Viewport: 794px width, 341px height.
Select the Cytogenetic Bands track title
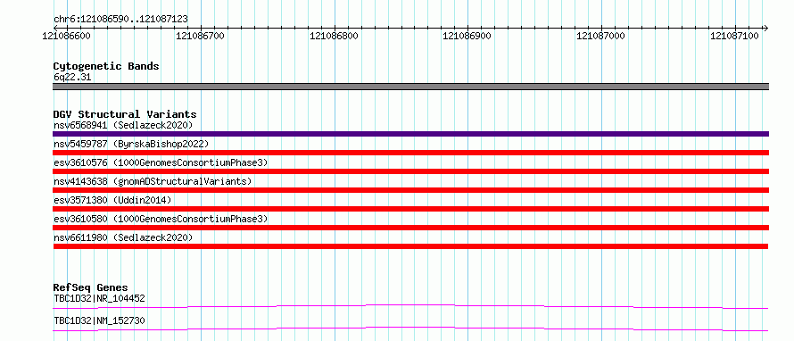coord(106,66)
